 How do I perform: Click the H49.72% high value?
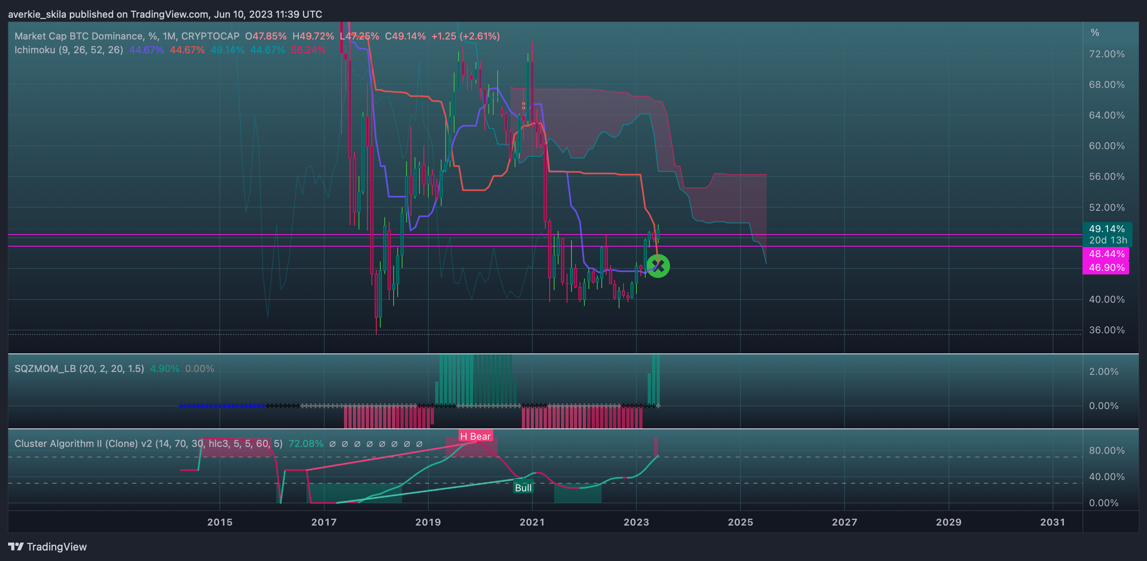[x=313, y=36]
